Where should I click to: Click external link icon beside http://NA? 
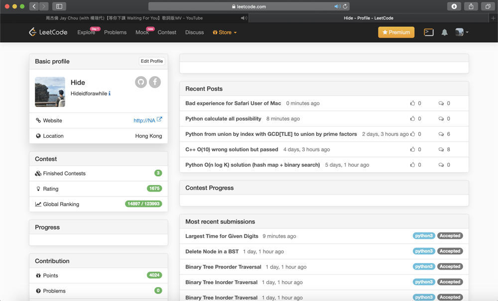coord(159,119)
